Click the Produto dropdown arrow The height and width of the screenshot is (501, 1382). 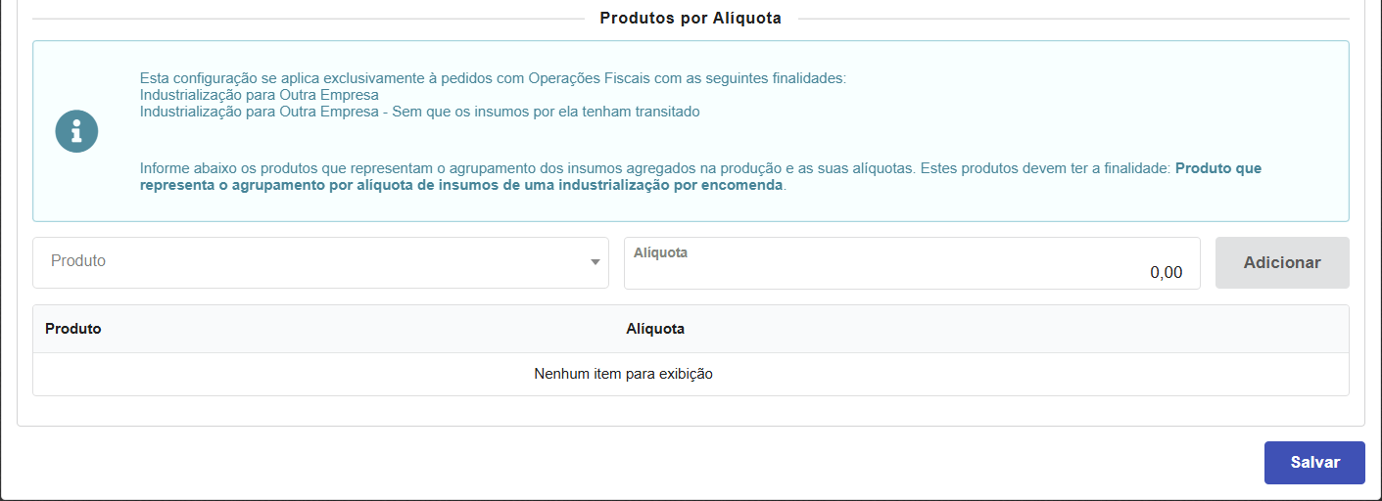point(595,262)
